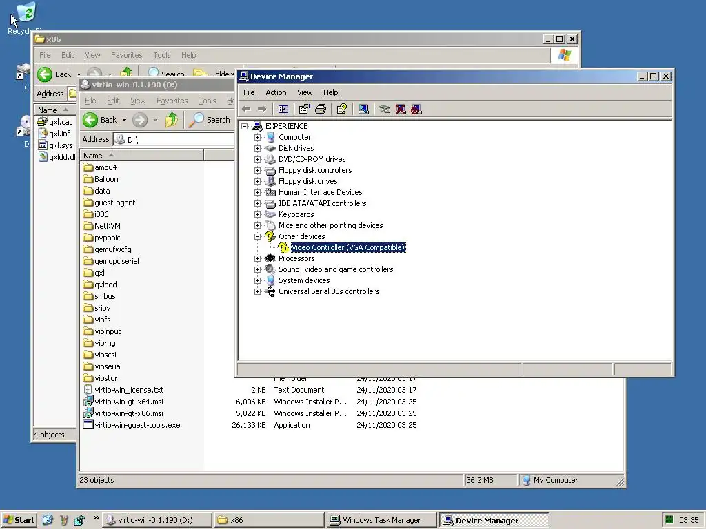Screen dimensions: 706x529
Task: Click the D:\ address field
Action: point(173,139)
